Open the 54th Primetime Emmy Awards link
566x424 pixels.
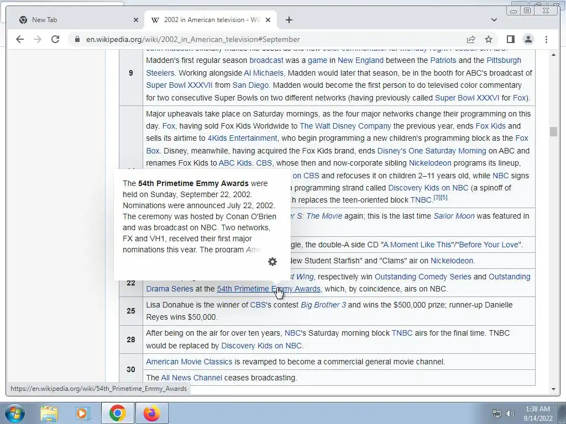coord(269,289)
